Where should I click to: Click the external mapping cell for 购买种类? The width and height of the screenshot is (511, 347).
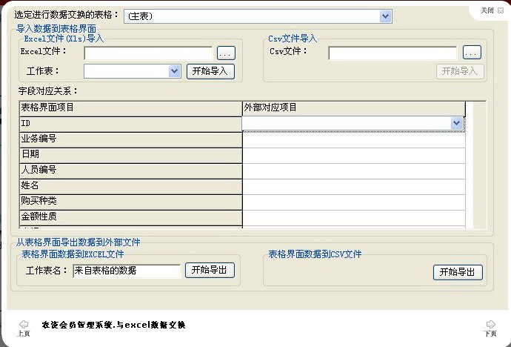click(x=354, y=202)
